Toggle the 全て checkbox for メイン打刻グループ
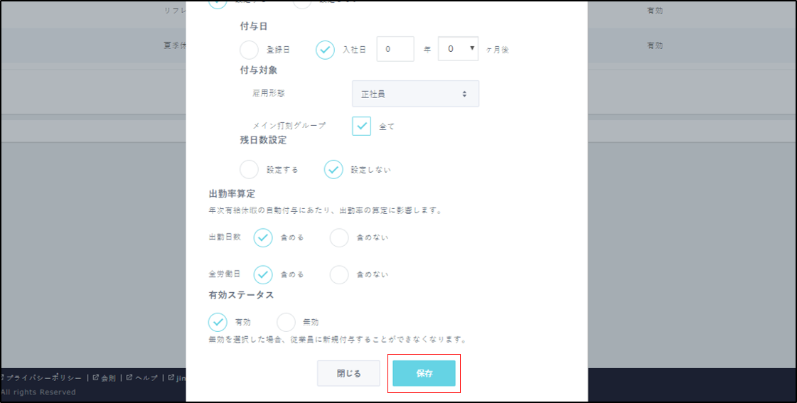 362,126
